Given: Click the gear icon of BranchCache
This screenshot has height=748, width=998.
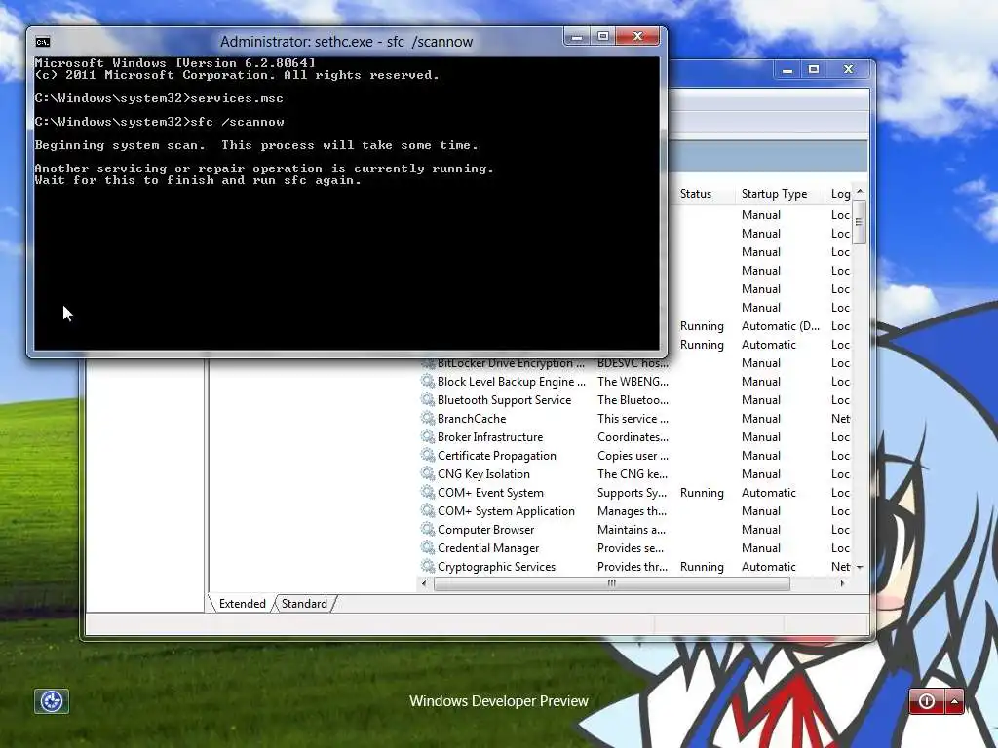Looking at the screenshot, I should tap(428, 418).
